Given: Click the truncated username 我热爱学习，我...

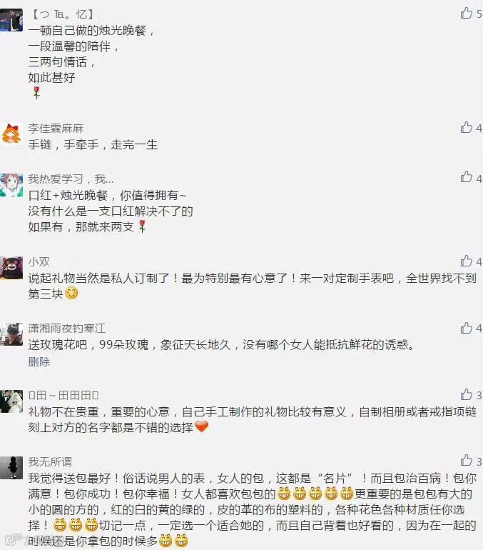Looking at the screenshot, I should point(71,179).
